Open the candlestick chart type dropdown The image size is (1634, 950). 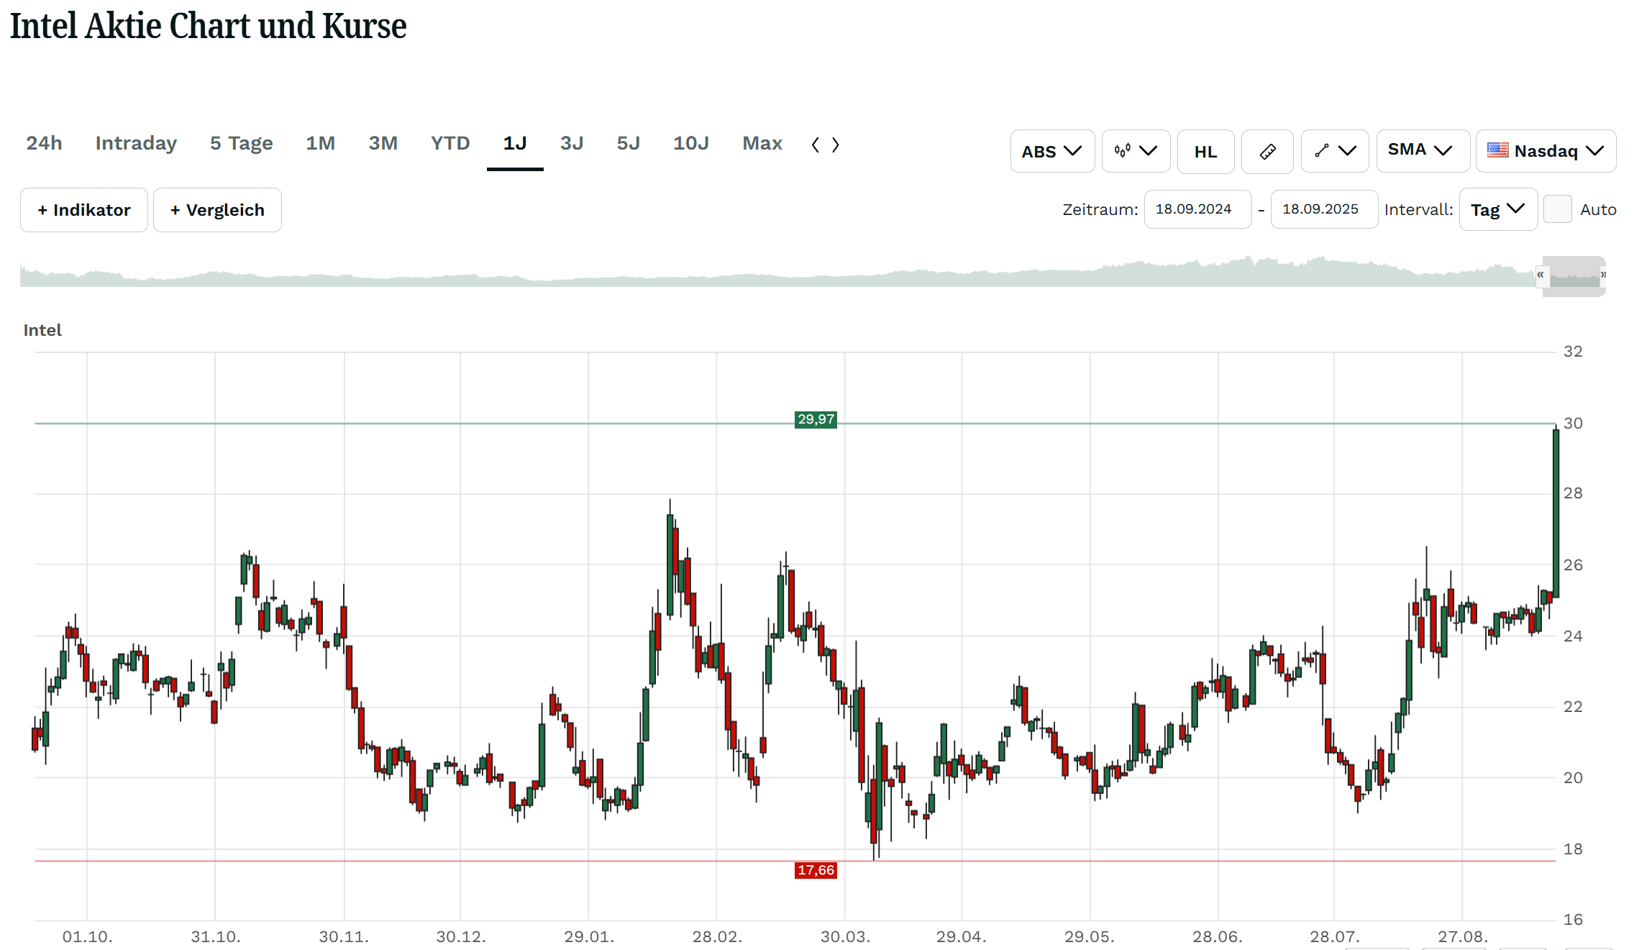click(1136, 152)
